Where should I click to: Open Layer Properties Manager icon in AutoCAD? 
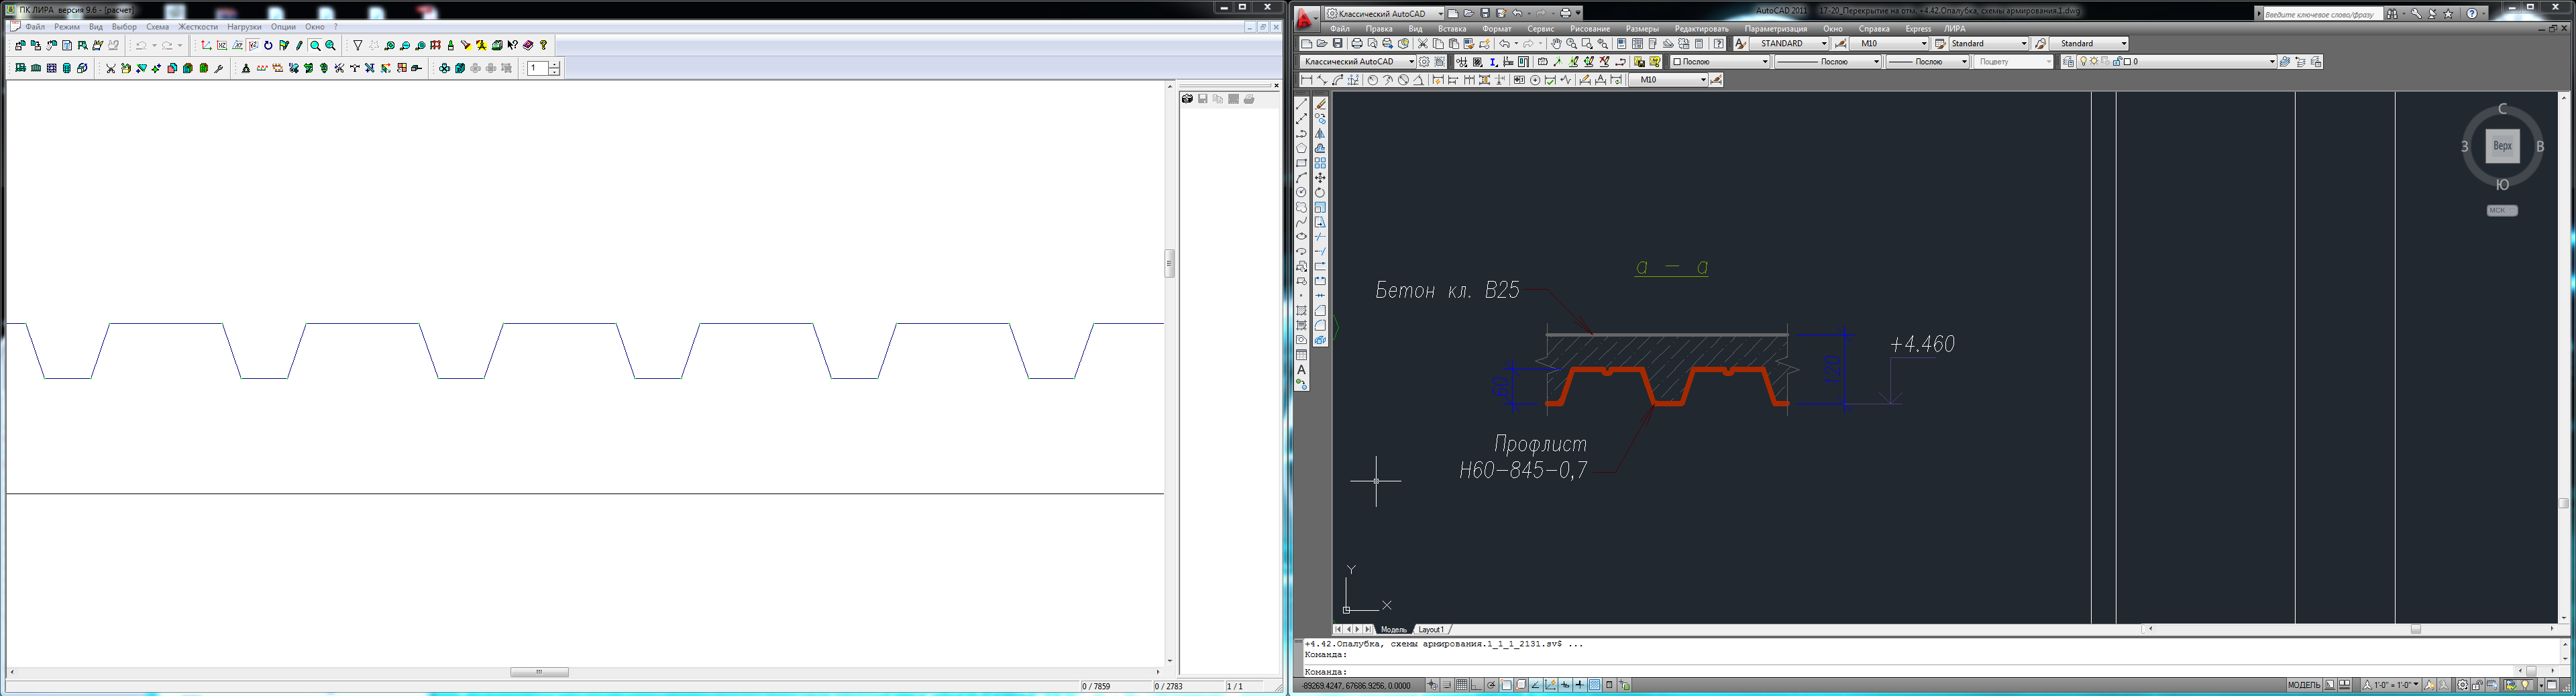[2068, 62]
